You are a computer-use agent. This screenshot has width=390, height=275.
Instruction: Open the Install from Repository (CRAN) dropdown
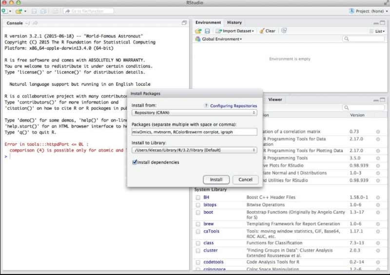coord(194,113)
